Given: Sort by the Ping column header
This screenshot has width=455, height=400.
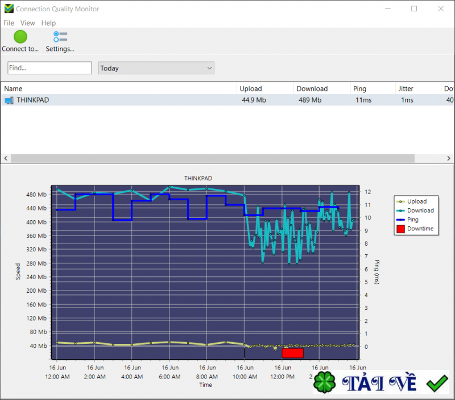Looking at the screenshot, I should click(x=359, y=89).
